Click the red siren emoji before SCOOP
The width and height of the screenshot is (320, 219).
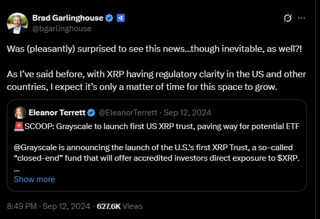coord(19,126)
